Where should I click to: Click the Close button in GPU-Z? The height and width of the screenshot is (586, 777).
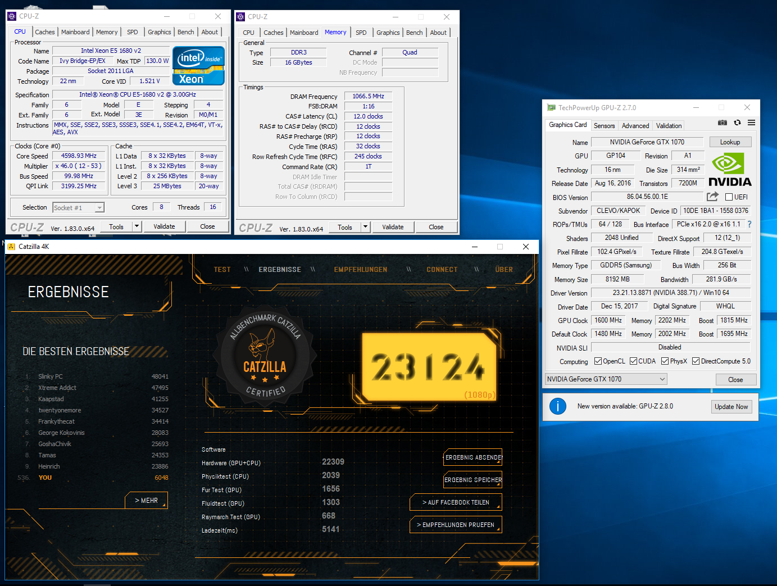pyautogui.click(x=735, y=380)
